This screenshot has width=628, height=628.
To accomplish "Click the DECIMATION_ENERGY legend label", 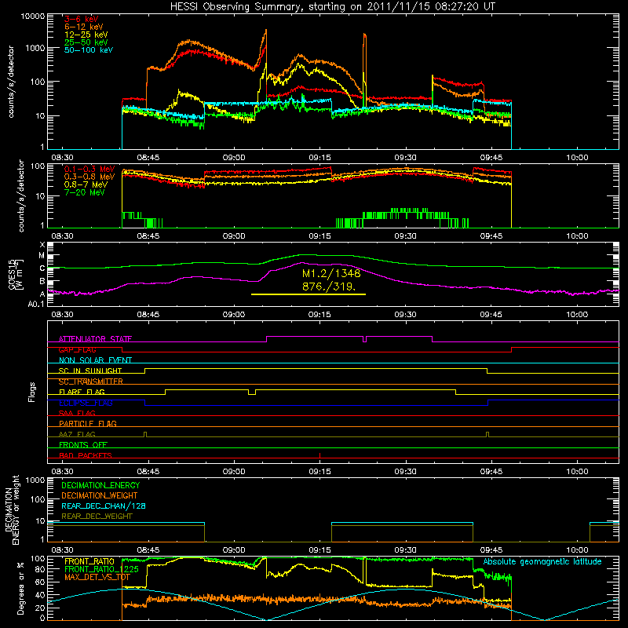I will click(x=100, y=485).
